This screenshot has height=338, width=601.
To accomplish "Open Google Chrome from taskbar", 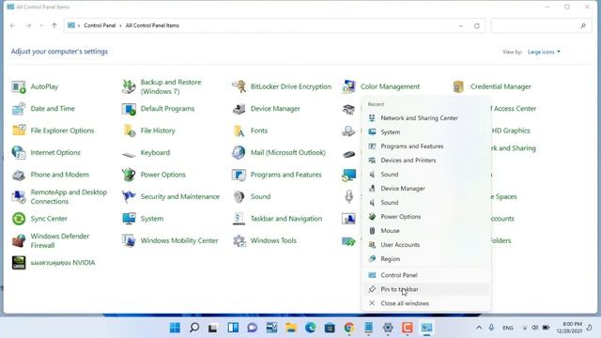I will [x=349, y=328].
